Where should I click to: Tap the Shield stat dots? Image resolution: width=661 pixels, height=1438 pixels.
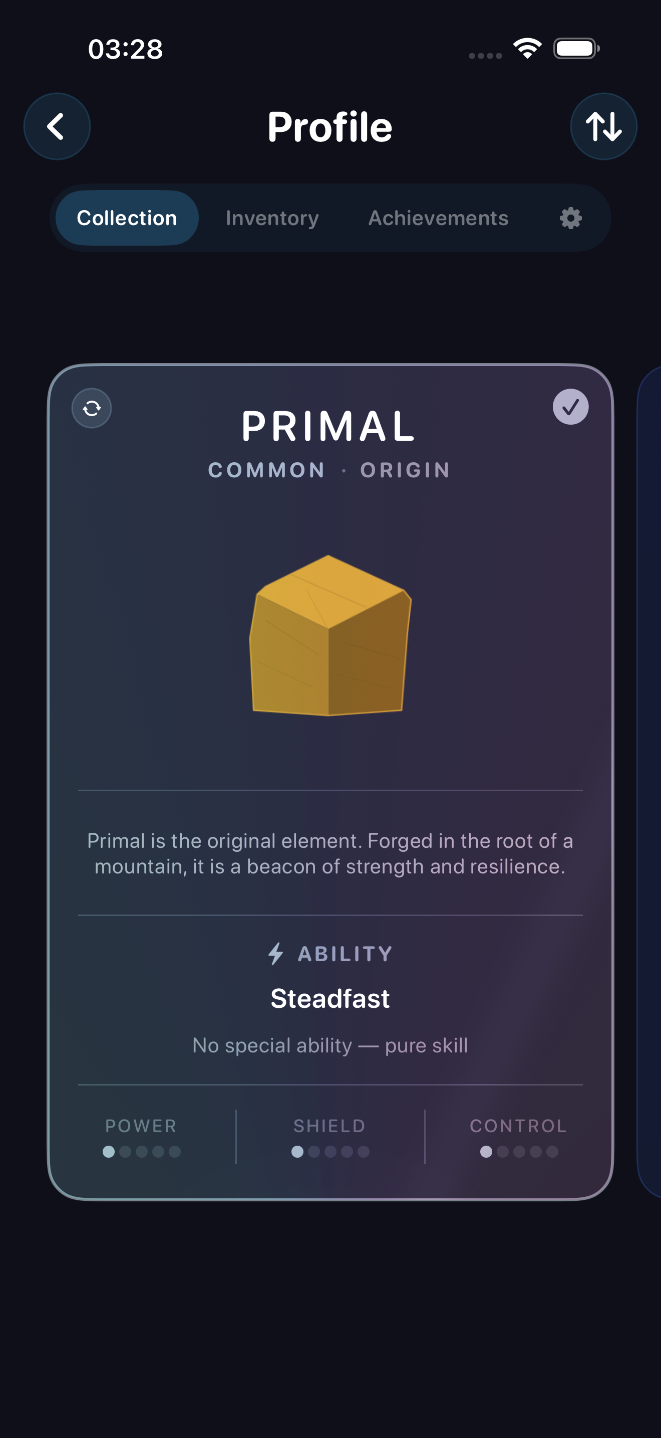pos(330,1152)
